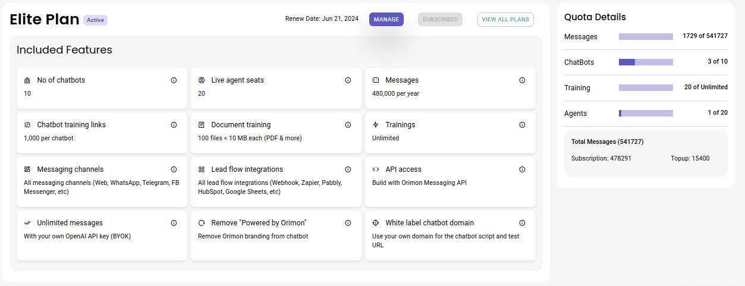Click info icon on No of chatbots card
The width and height of the screenshot is (745, 286).
(x=174, y=80)
